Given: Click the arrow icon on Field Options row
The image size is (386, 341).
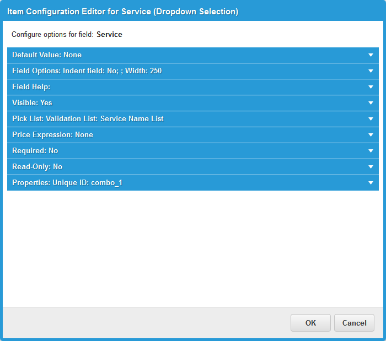Looking at the screenshot, I should [x=371, y=71].
